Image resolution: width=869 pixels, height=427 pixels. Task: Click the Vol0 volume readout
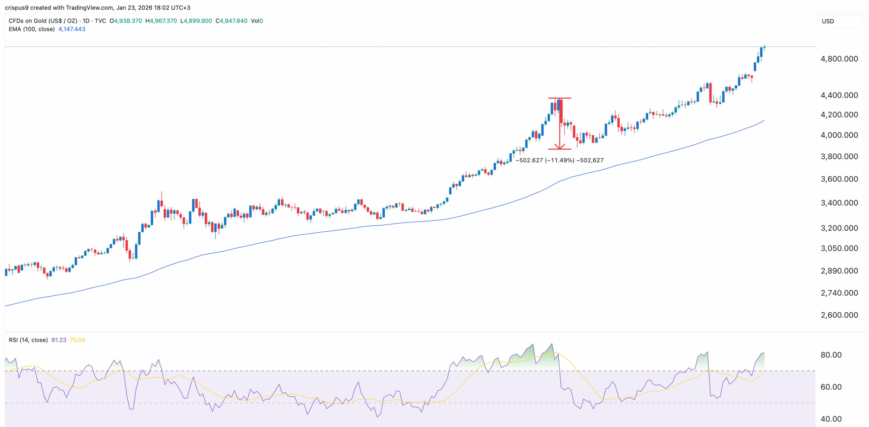(x=257, y=21)
